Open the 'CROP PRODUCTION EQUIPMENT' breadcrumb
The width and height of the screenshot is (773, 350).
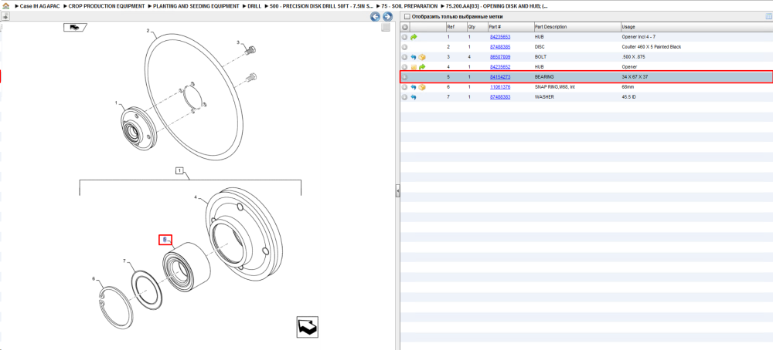click(107, 6)
